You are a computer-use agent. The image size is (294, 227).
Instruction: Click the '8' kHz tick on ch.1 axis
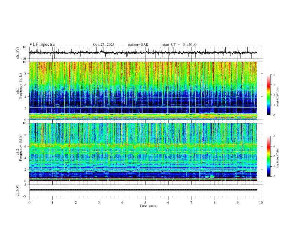coord(26,73)
